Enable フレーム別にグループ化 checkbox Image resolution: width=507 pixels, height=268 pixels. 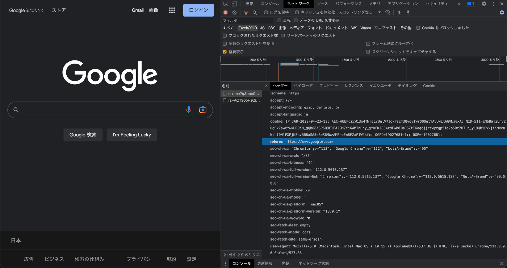pos(368,43)
